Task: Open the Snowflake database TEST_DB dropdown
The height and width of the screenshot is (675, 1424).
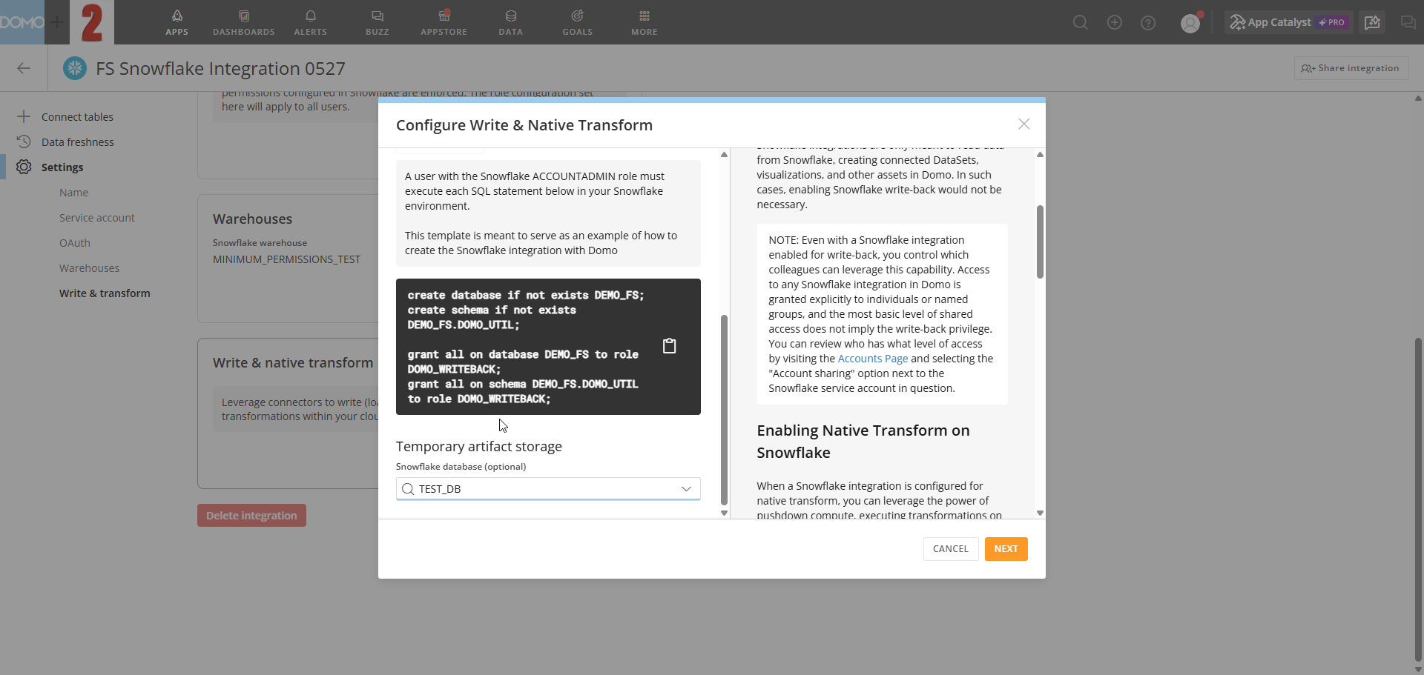Action: [x=548, y=489]
